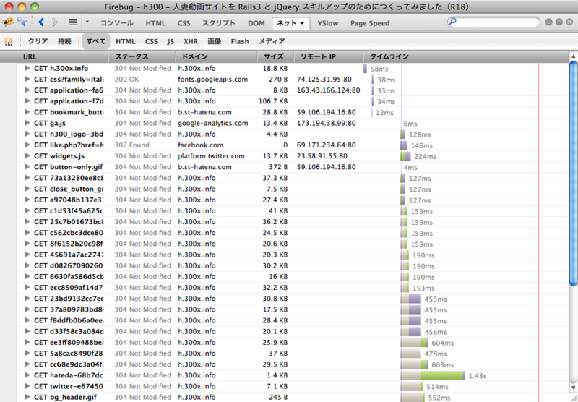578x402 pixels.
Task: Click the クリア button
Action: point(38,41)
